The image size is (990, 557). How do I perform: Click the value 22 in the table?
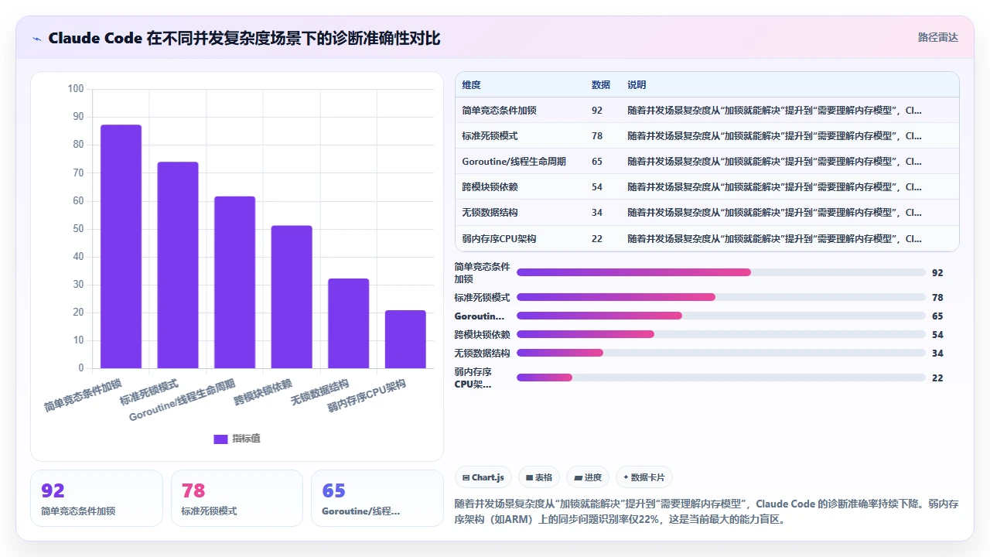597,238
